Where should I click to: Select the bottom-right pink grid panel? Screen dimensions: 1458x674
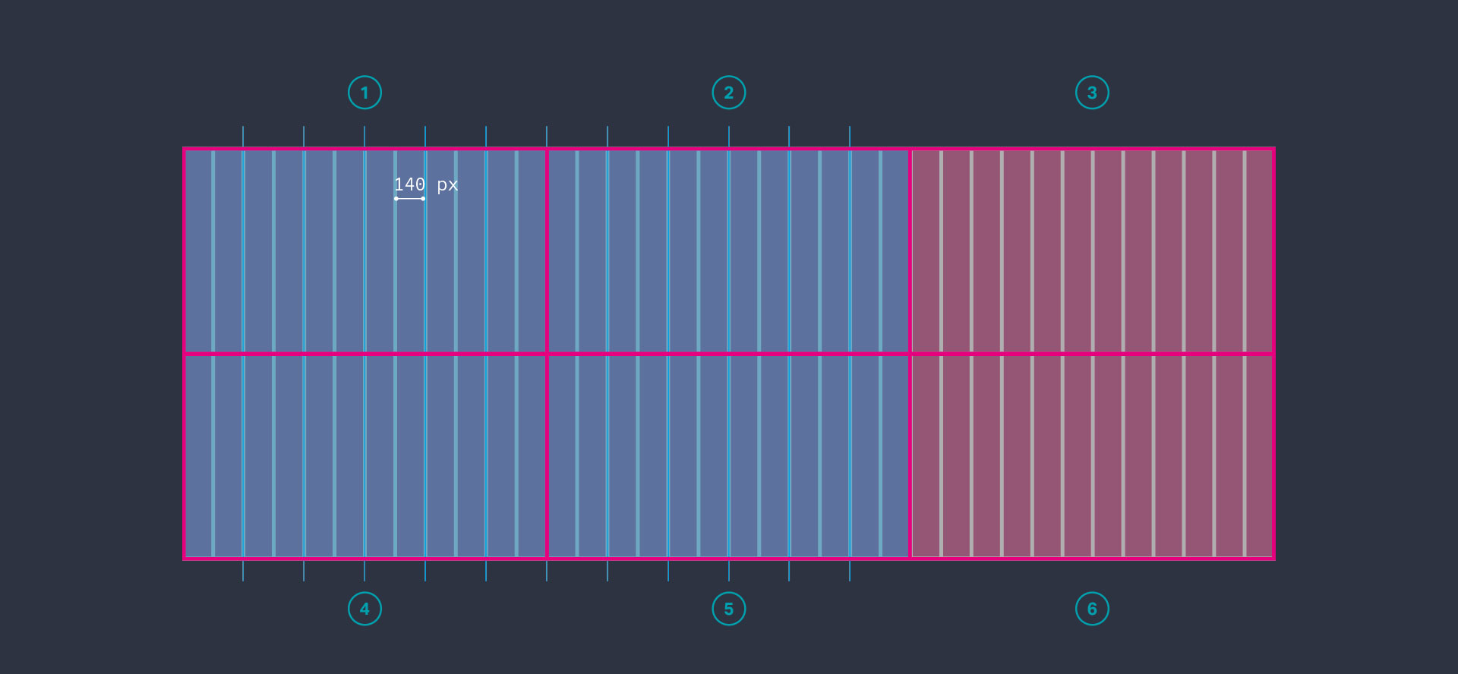point(1092,456)
